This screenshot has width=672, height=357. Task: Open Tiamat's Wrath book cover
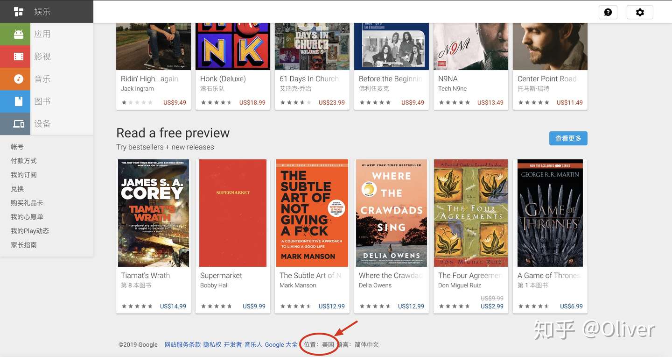click(154, 213)
